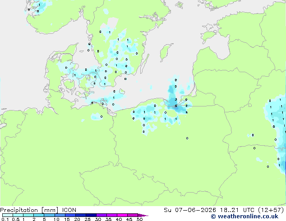This screenshot has height=221, width=286.
Task: Click the '50' legend scale label
Action: (x=139, y=219)
